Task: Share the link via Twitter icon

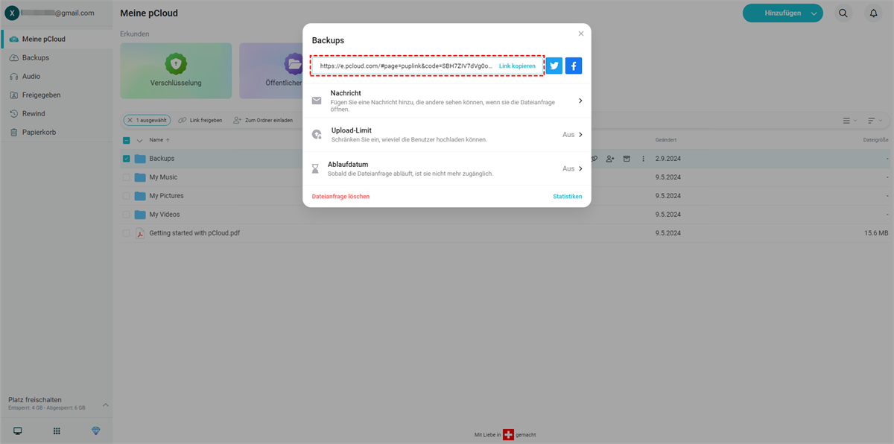Action: click(x=554, y=66)
